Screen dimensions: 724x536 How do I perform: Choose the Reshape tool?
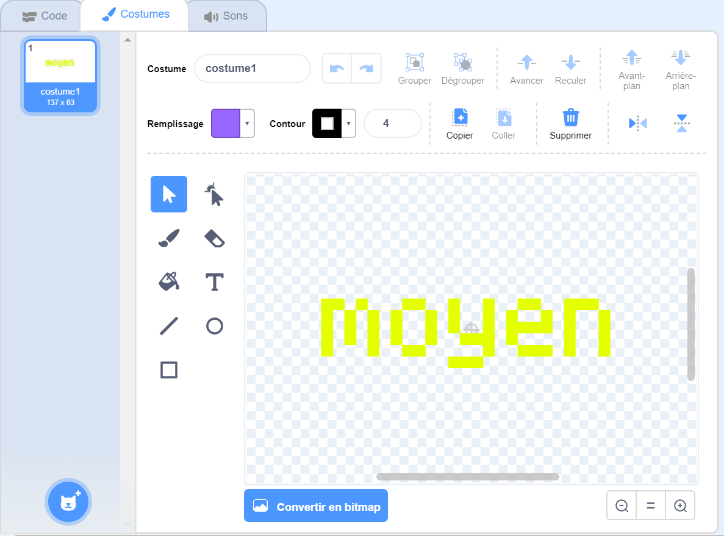click(x=214, y=194)
